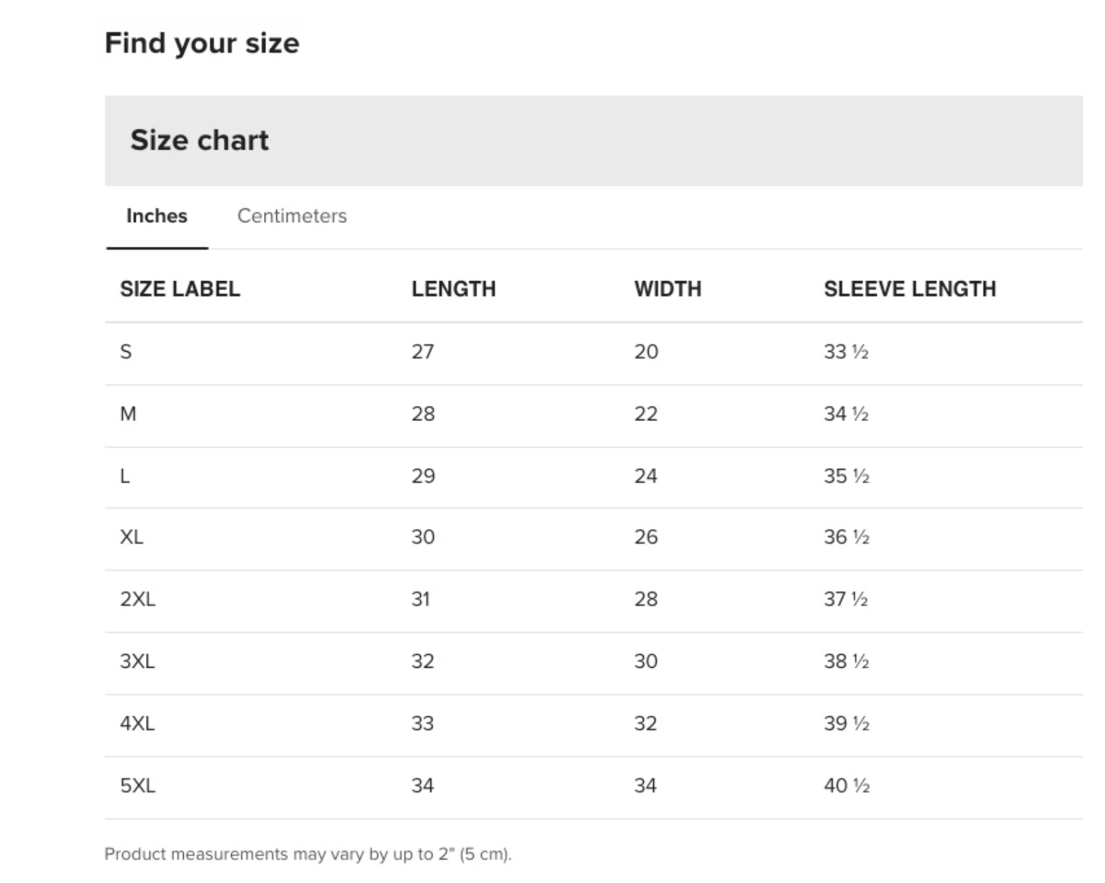This screenshot has height=883, width=1105.
Task: Click the LENGTH column header
Action: (454, 289)
